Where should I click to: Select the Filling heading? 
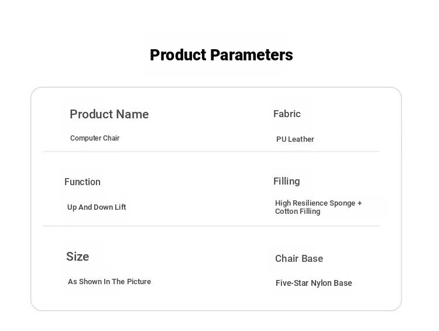286,182
